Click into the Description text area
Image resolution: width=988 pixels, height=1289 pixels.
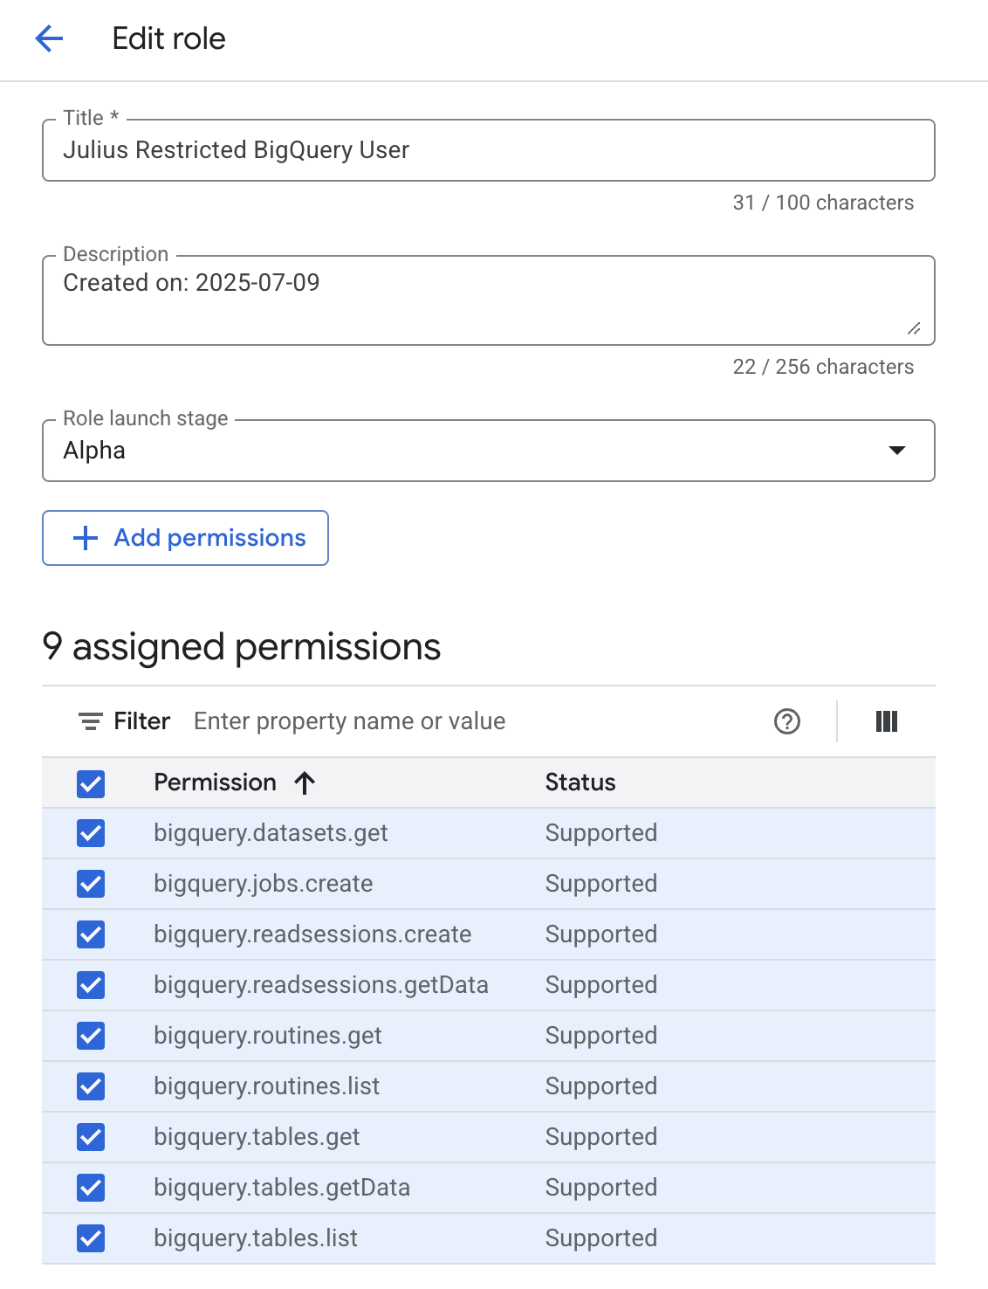click(489, 300)
